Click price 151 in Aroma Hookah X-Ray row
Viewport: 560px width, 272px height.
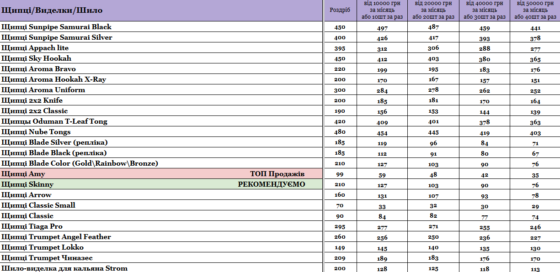point(535,81)
